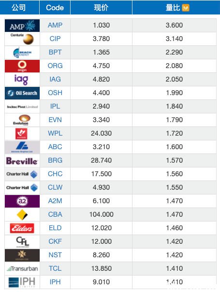Click the AMP company logo
Image resolution: width=220 pixels, height=292 pixels.
point(22,26)
